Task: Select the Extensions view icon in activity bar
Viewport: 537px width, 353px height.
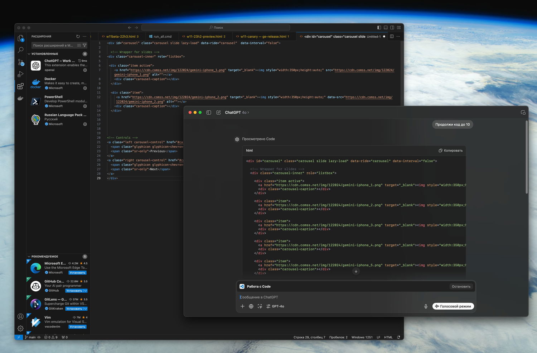Action: (20, 86)
